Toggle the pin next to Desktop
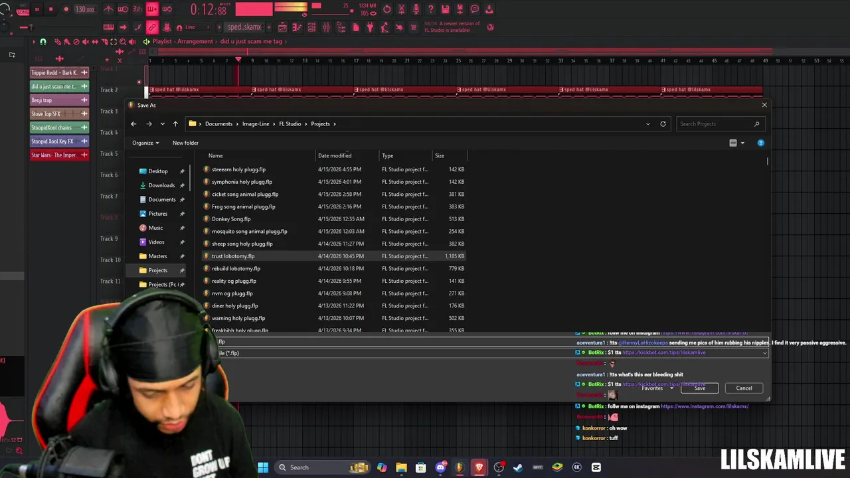 pyautogui.click(x=182, y=171)
